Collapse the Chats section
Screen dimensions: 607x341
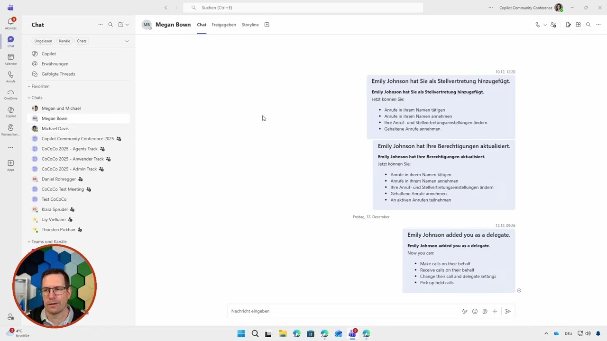[29, 98]
